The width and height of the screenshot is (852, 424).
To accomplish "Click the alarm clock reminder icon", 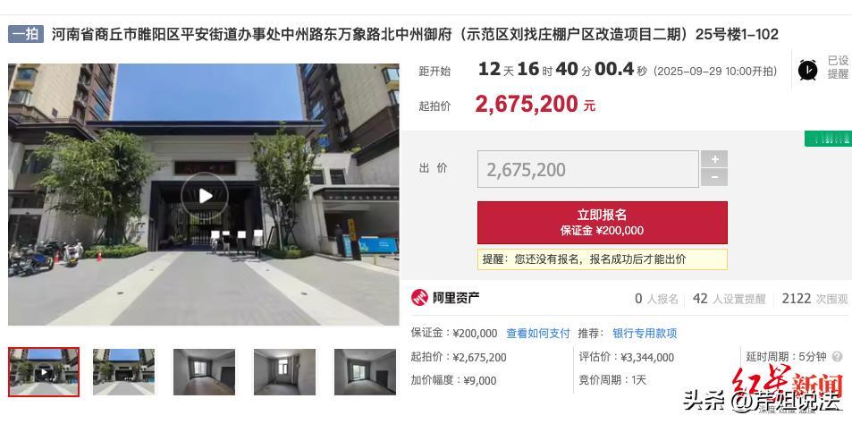I will 807,70.
